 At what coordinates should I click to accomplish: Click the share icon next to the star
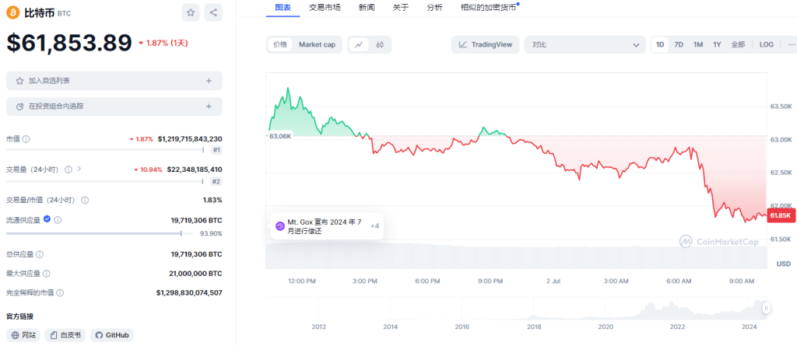click(213, 12)
